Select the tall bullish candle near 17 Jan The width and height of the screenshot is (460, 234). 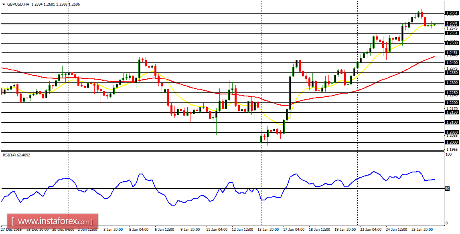(290, 92)
